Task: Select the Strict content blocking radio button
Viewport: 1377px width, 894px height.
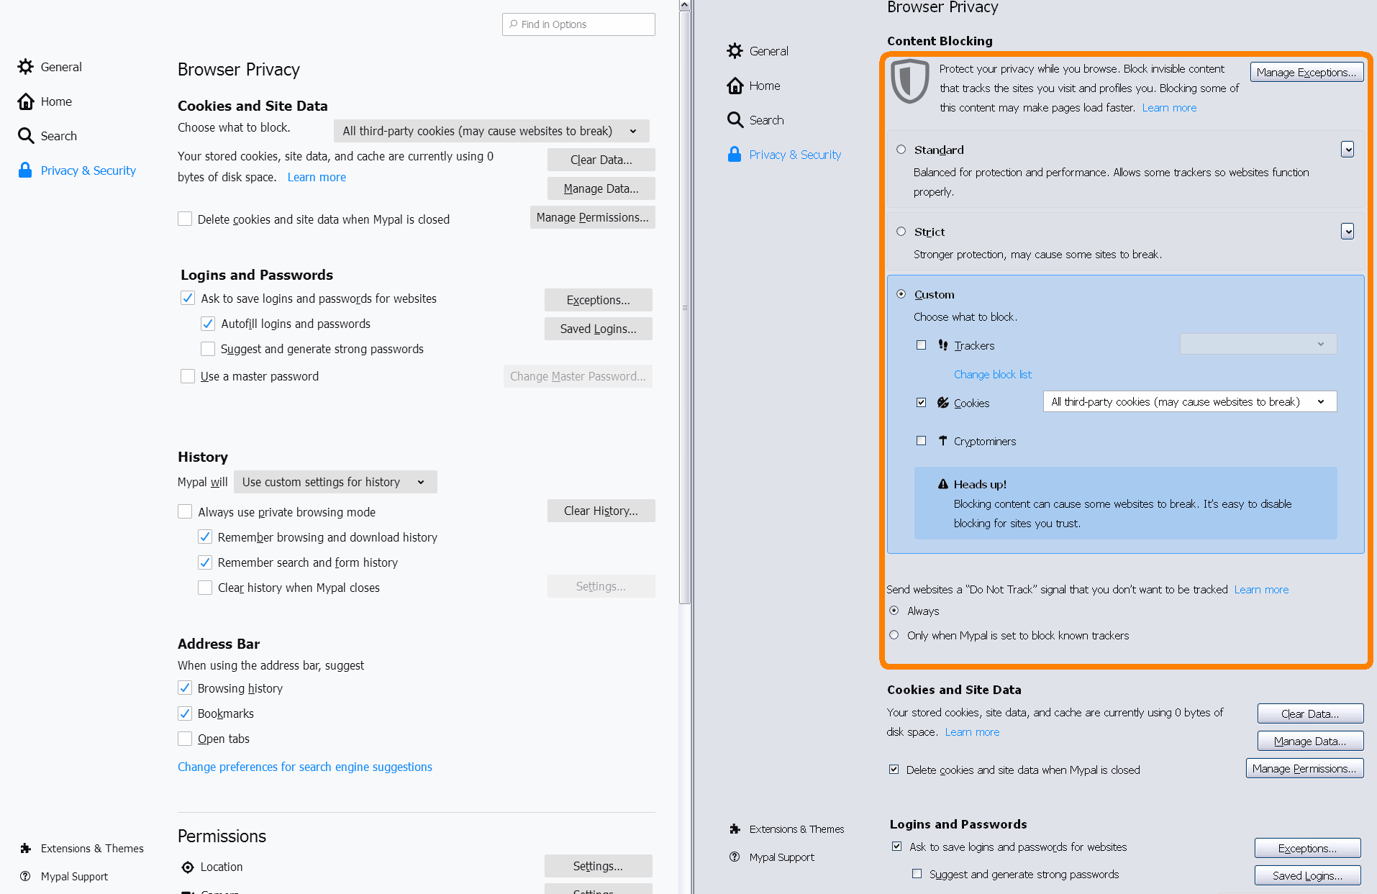Action: pos(901,232)
